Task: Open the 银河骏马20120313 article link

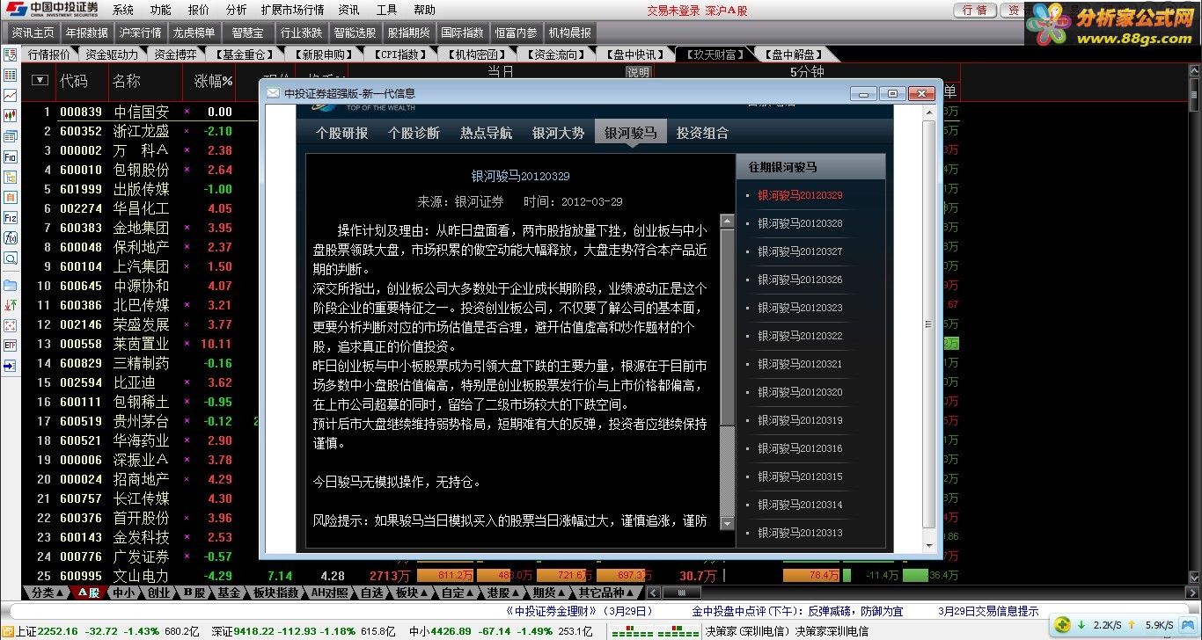Action: click(800, 533)
